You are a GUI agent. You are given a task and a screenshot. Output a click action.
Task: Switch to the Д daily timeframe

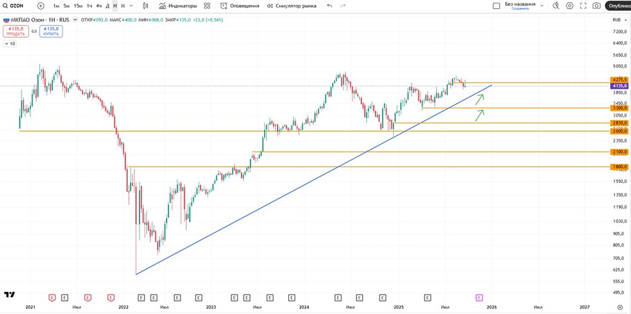click(107, 6)
